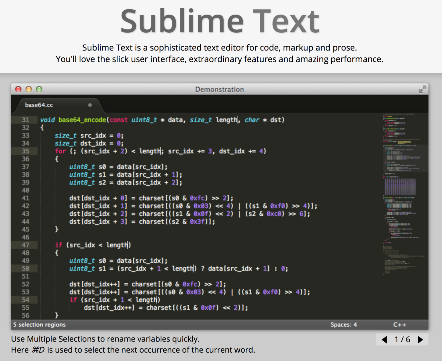This screenshot has height=361, width=442.
Task: Click the red close window button
Action: click(x=18, y=89)
